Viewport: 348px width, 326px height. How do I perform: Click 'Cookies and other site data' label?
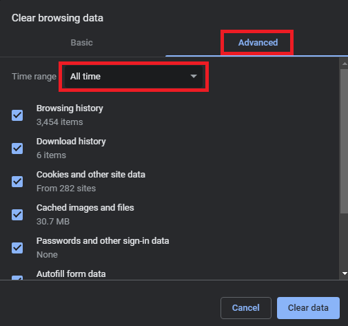91,175
